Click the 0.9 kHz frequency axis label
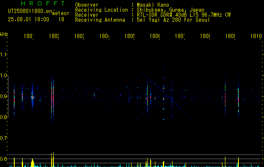Screen dimensions: 264x167 (4, 96)
